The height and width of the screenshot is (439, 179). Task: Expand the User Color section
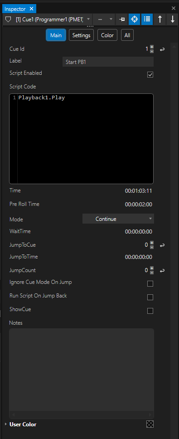[6, 424]
